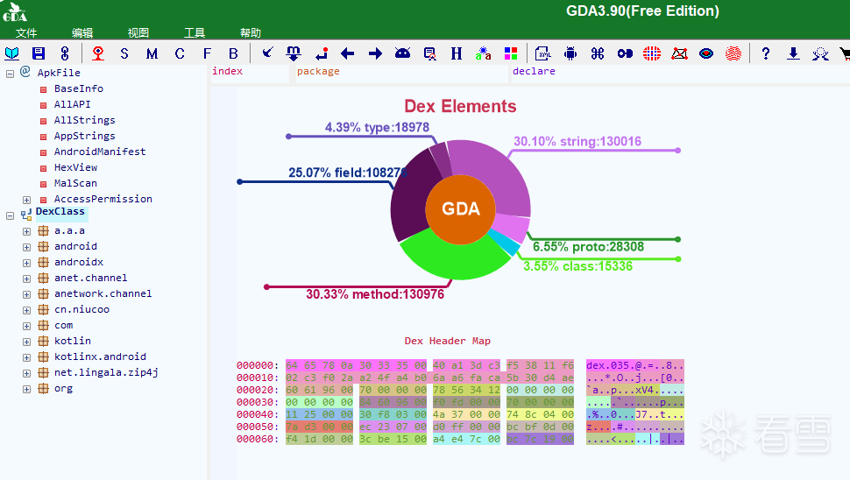
Task: Click the question mark help icon
Action: point(765,53)
